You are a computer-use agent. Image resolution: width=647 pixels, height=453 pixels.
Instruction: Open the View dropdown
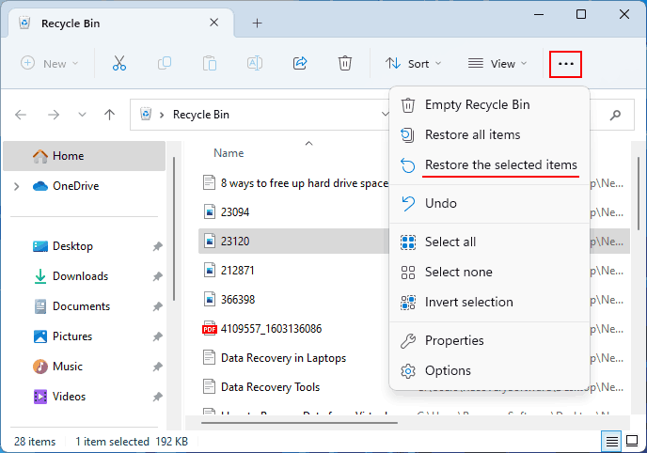pos(497,64)
